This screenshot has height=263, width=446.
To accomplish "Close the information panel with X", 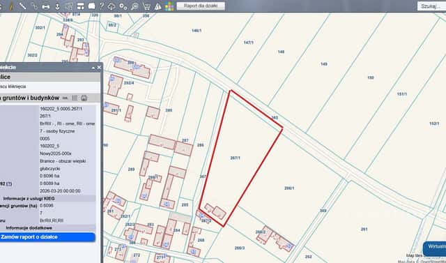I will click(99, 68).
